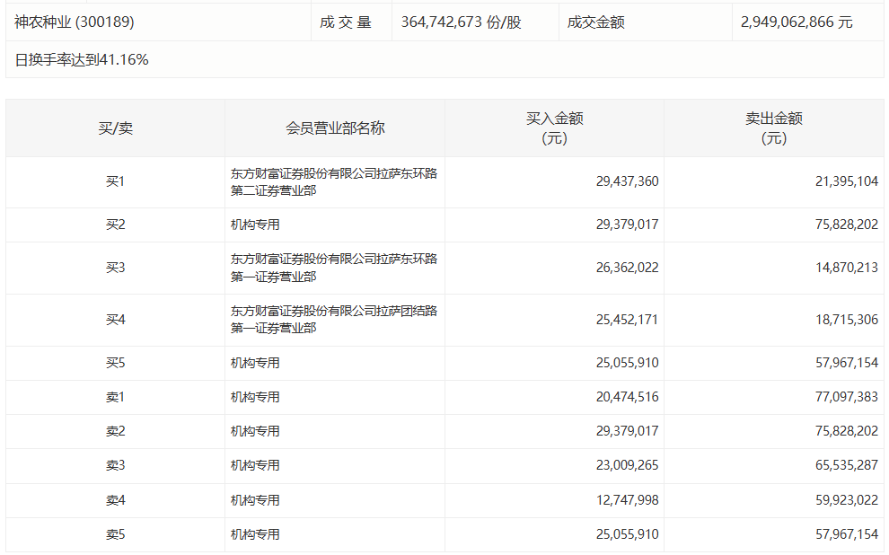Click the 拉萨团结路第一证券营业部 branch name

coord(334,320)
